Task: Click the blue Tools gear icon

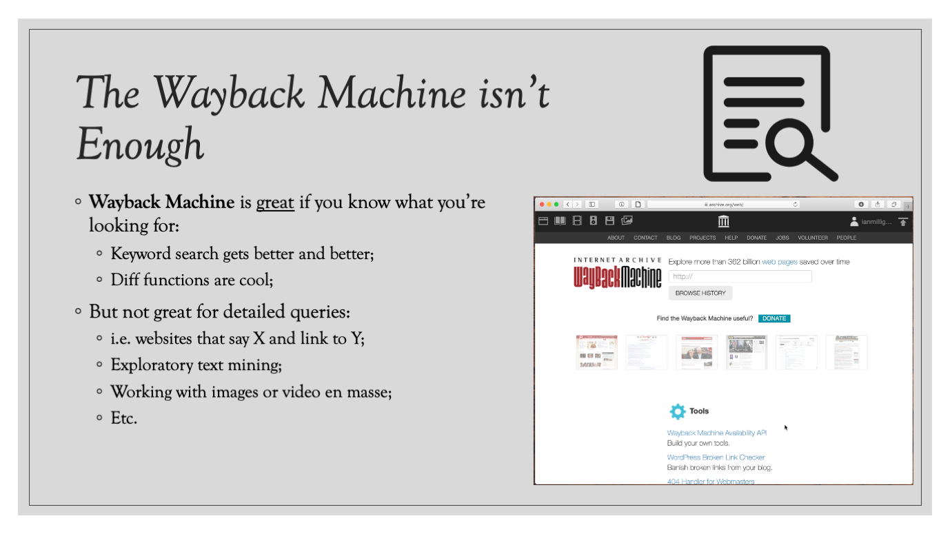Action: coord(678,411)
